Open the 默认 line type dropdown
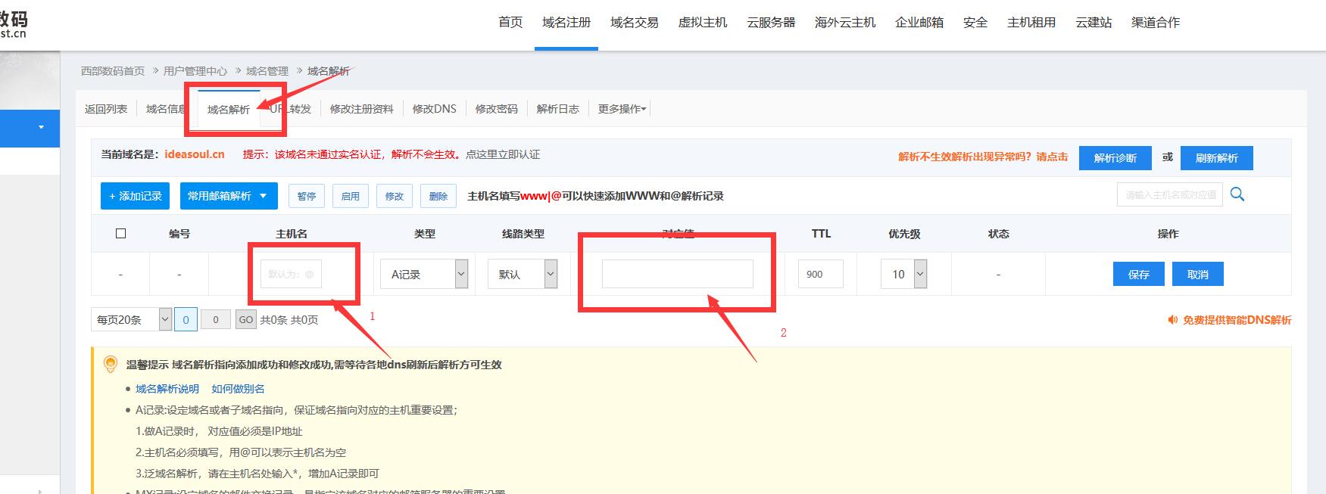Viewport: 1326px width, 494px height. pyautogui.click(x=523, y=274)
